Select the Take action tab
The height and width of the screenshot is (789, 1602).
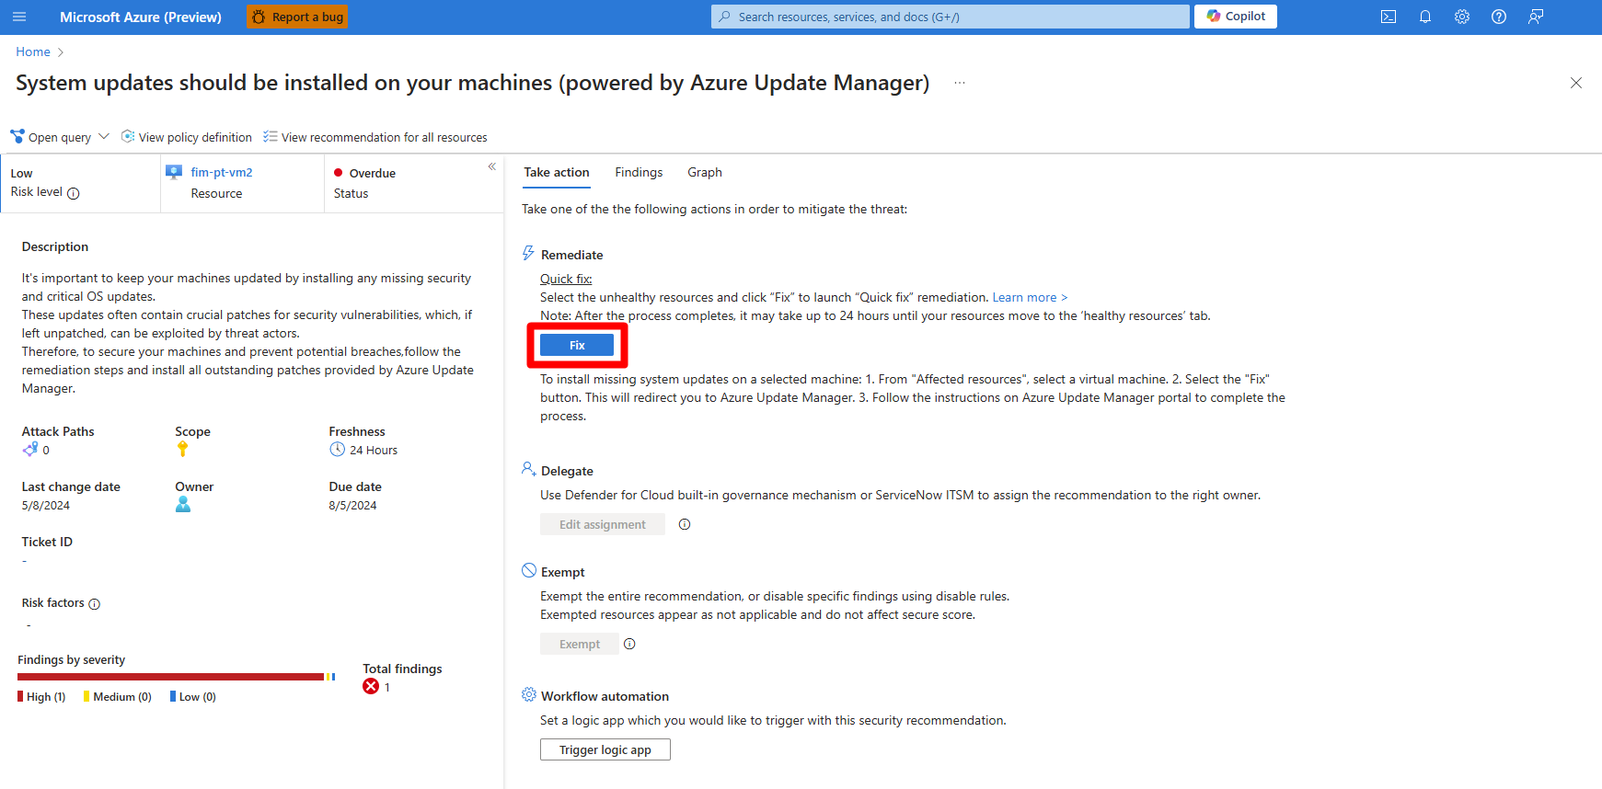tap(557, 172)
